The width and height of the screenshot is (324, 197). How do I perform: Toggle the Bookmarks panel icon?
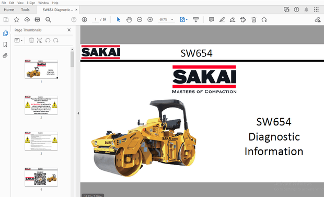tap(5, 44)
